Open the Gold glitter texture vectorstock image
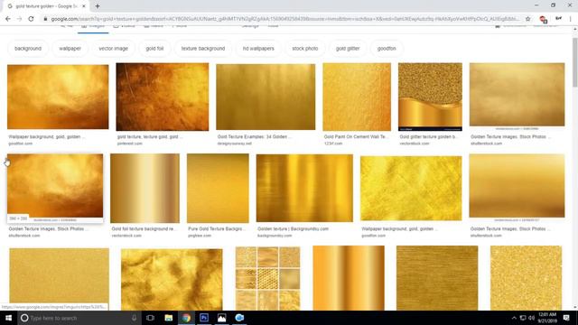 click(x=430, y=97)
